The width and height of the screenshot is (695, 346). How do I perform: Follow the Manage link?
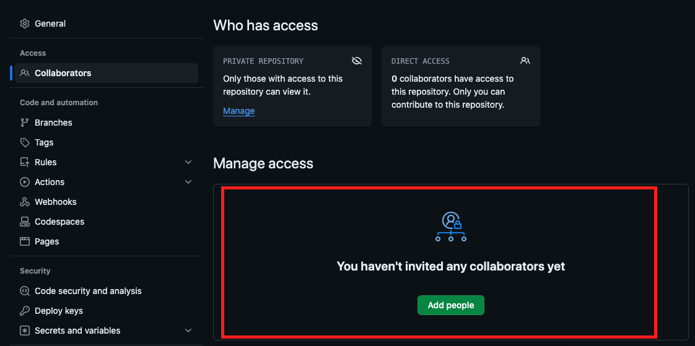(x=239, y=111)
